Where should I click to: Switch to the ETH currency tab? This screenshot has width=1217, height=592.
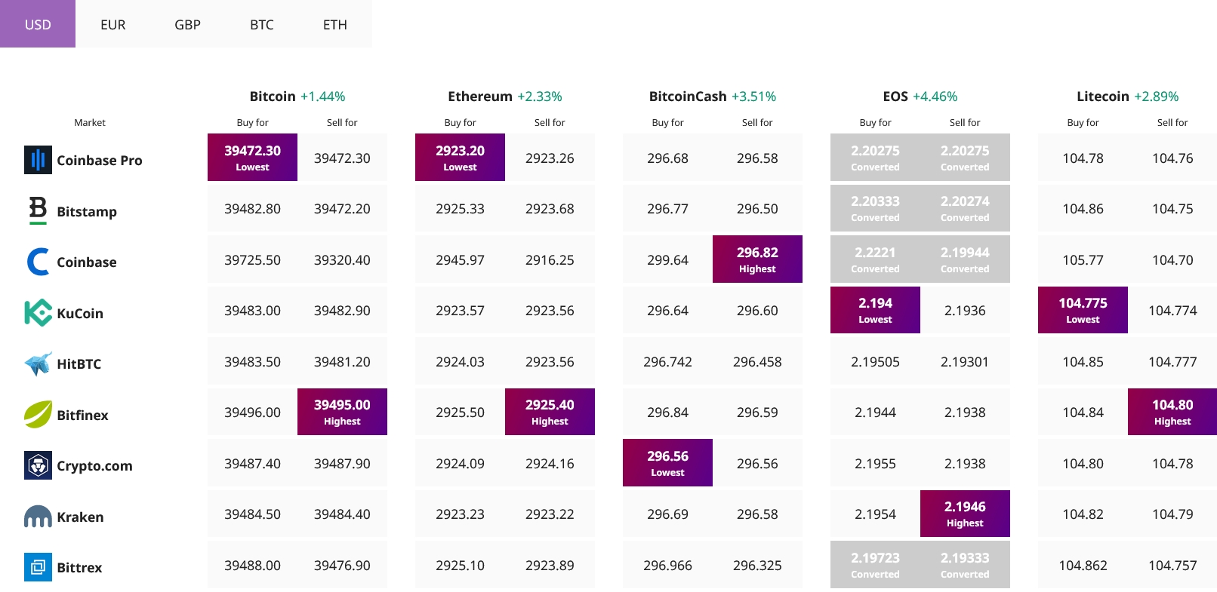[335, 24]
